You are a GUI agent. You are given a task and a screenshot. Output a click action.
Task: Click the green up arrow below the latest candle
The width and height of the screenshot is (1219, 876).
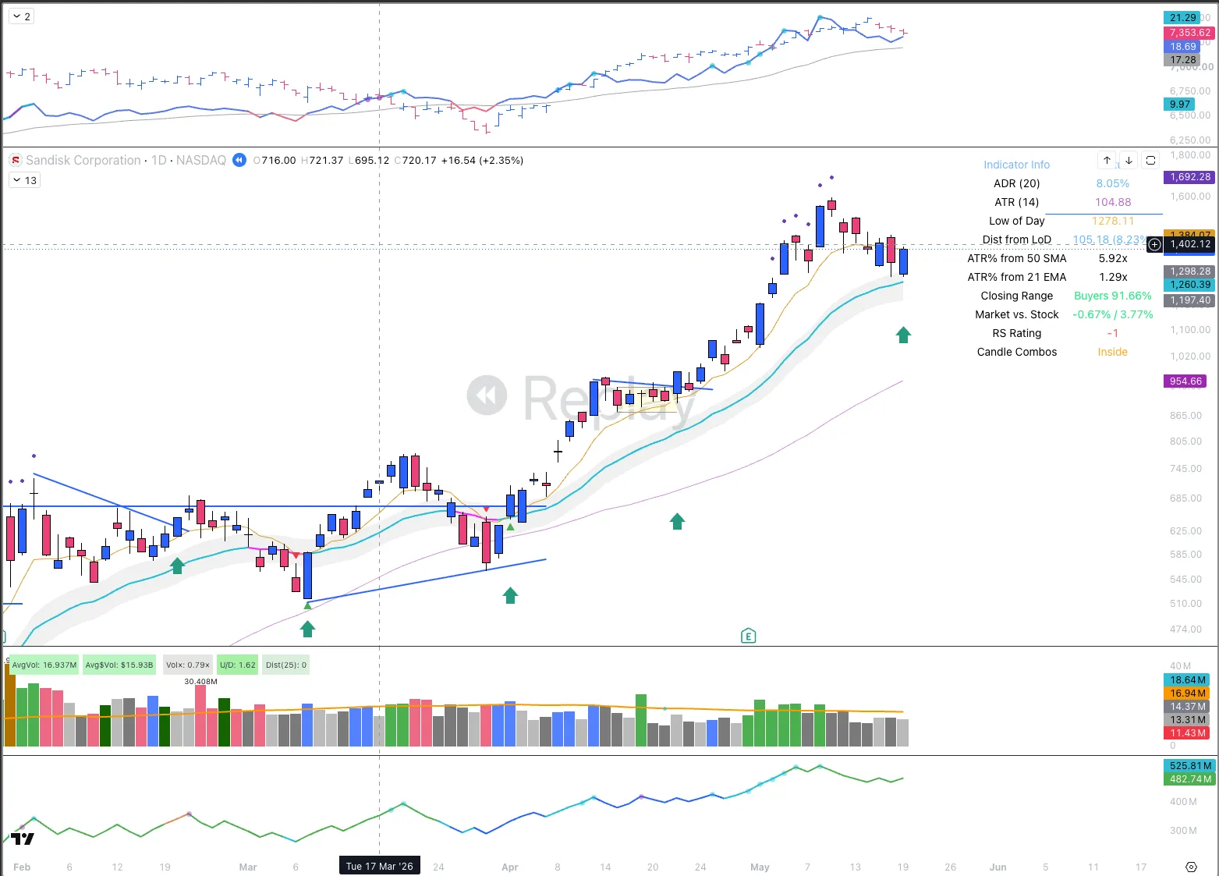[903, 335]
